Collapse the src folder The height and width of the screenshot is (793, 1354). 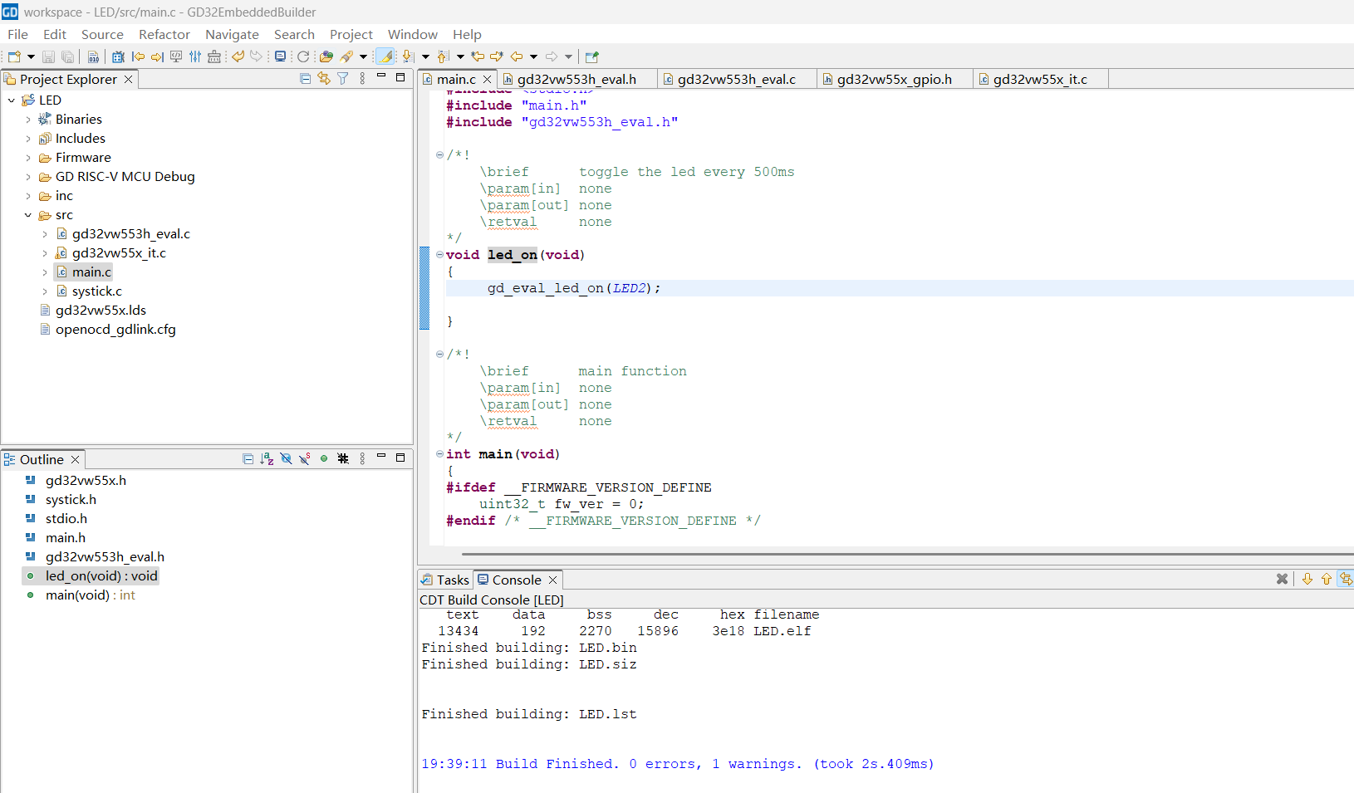pyautogui.click(x=28, y=215)
